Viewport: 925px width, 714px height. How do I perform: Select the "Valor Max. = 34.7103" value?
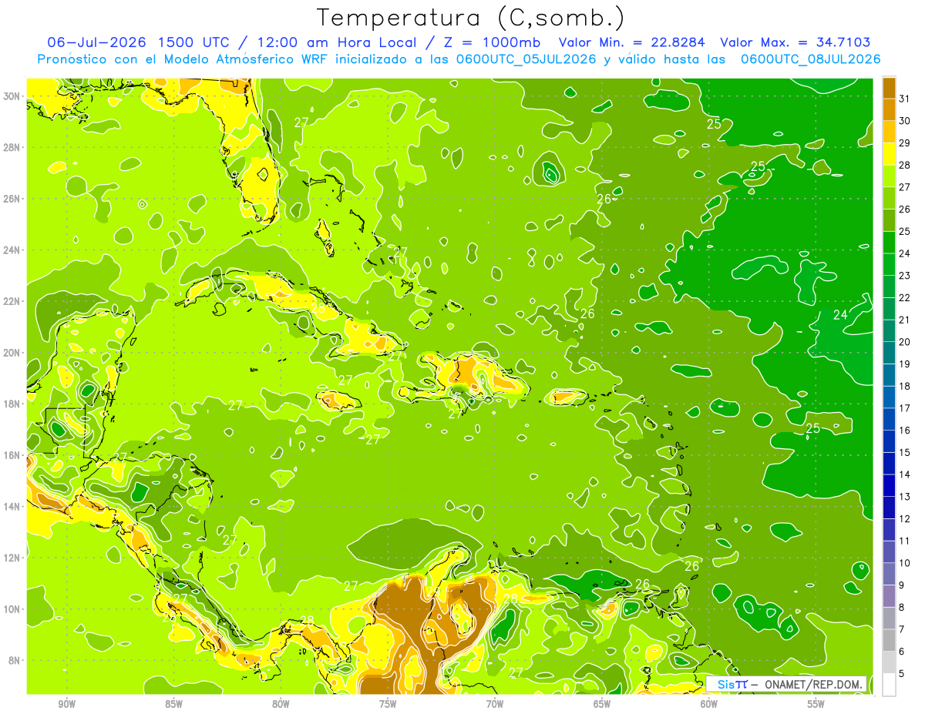tap(795, 42)
